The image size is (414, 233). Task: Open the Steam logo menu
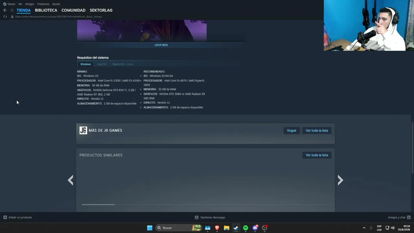[x=5, y=4]
